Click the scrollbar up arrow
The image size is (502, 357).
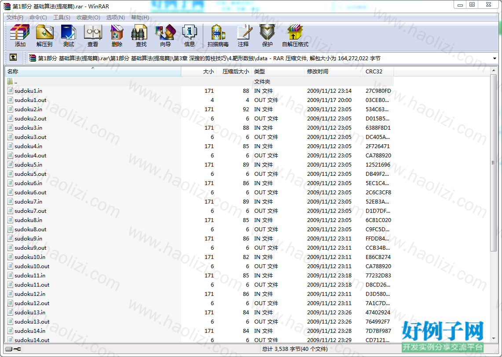pyautogui.click(x=493, y=70)
